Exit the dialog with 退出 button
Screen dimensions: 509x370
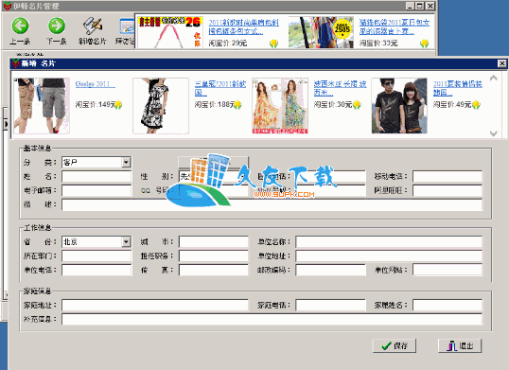click(460, 345)
